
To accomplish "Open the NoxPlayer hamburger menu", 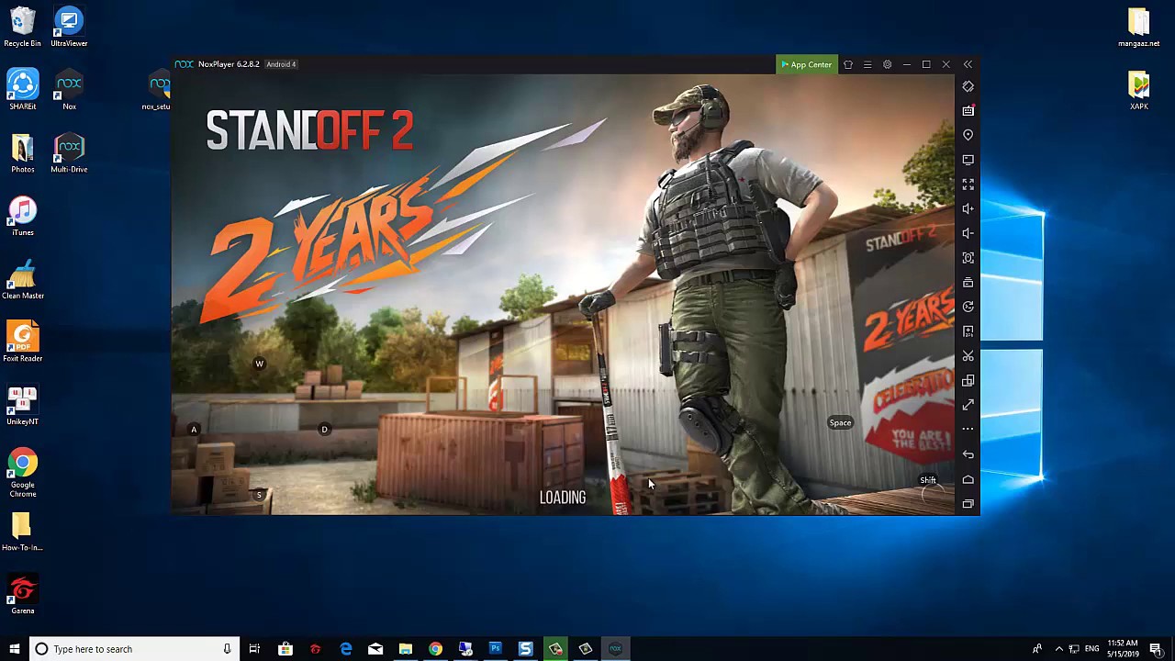I will [x=867, y=64].
